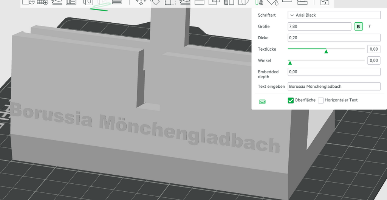Click the Split to objects icon
387x200 pixels.
click(88, 2)
